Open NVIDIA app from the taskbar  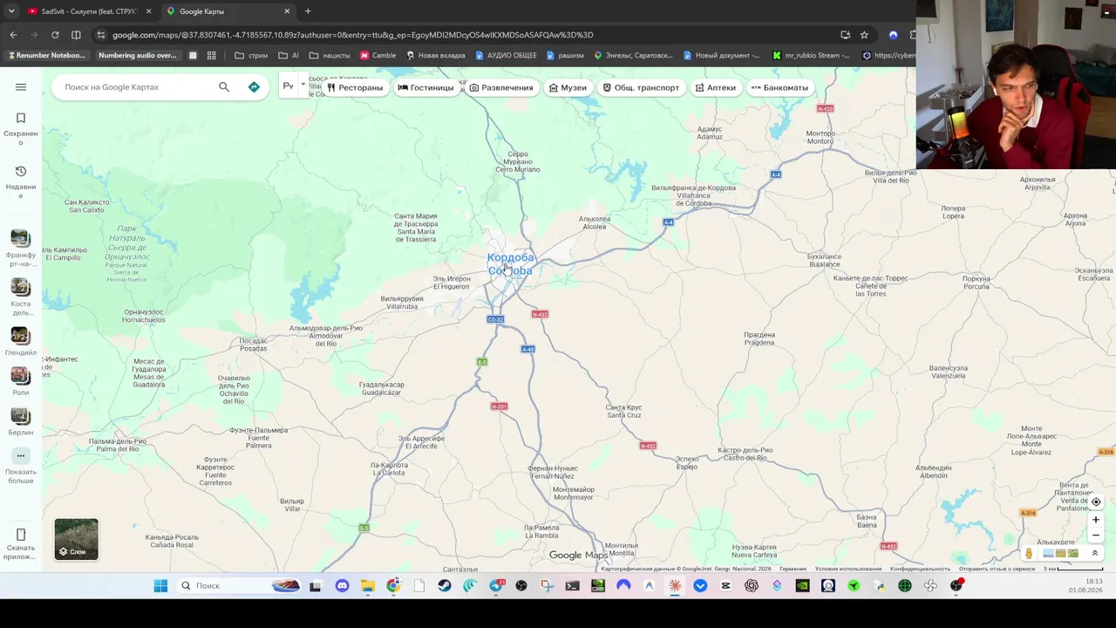pyautogui.click(x=802, y=586)
